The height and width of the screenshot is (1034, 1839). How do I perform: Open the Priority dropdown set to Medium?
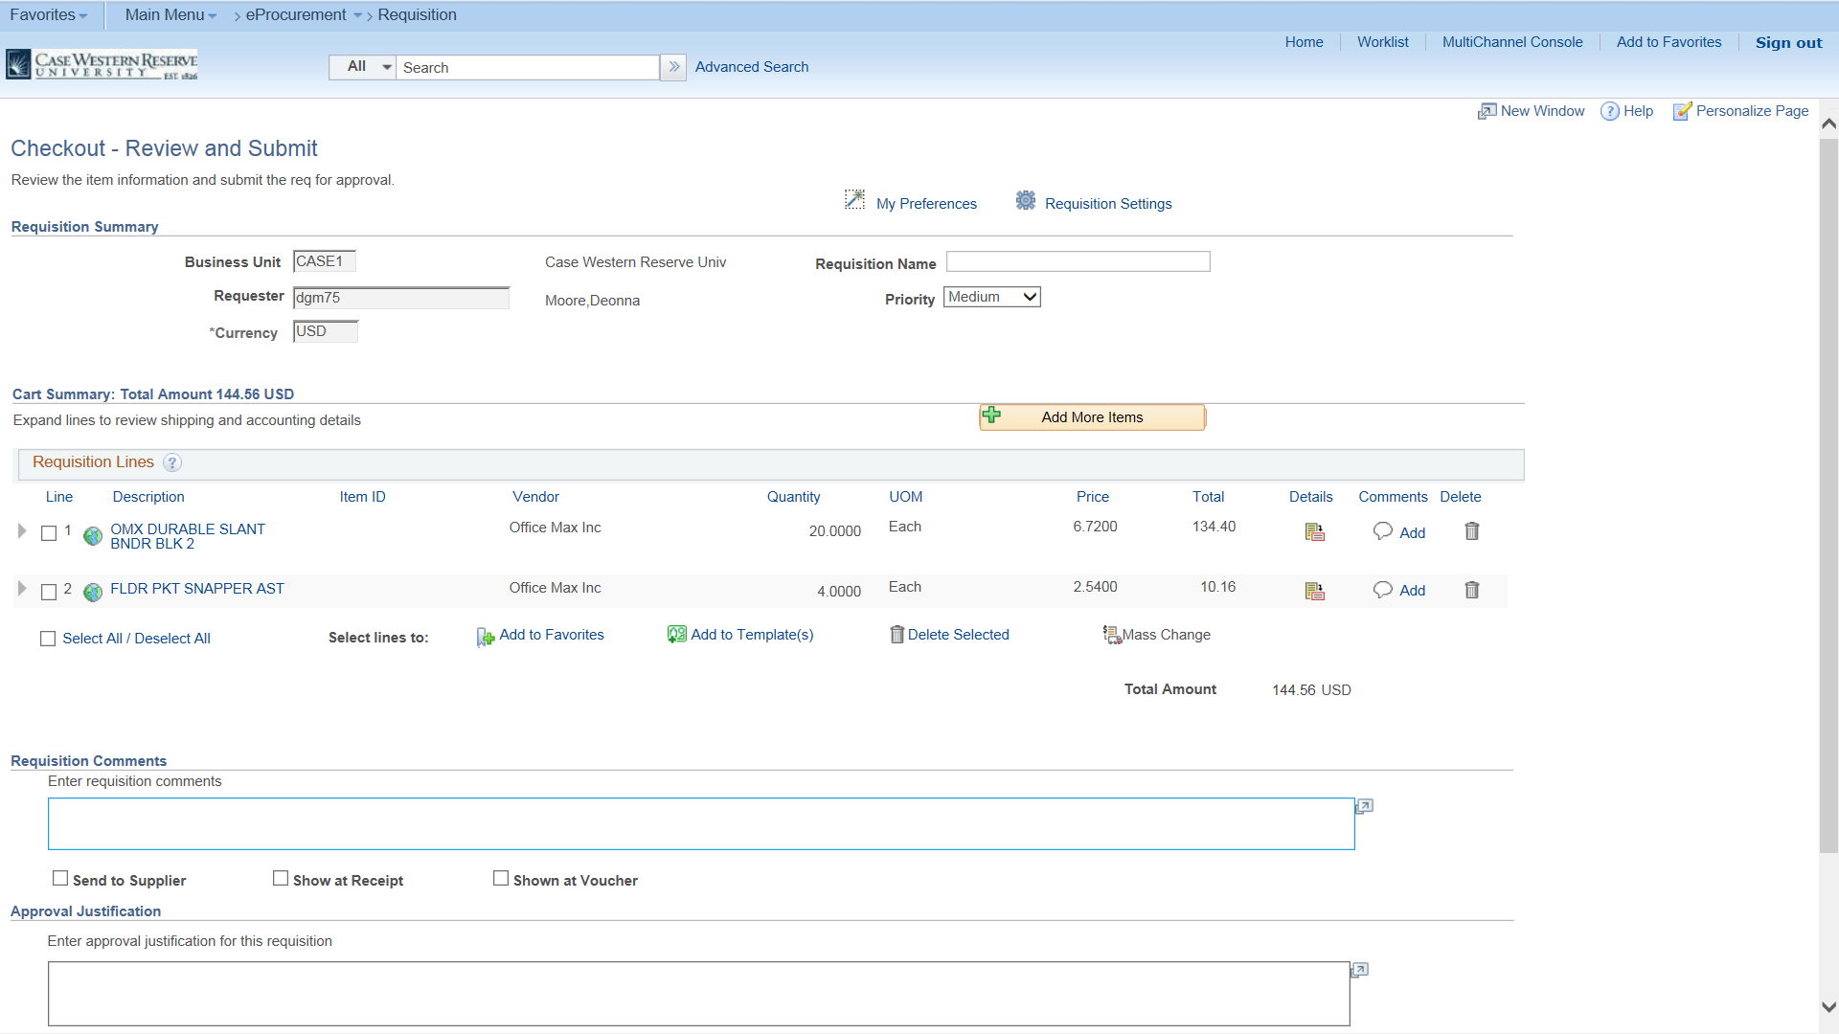[991, 297]
